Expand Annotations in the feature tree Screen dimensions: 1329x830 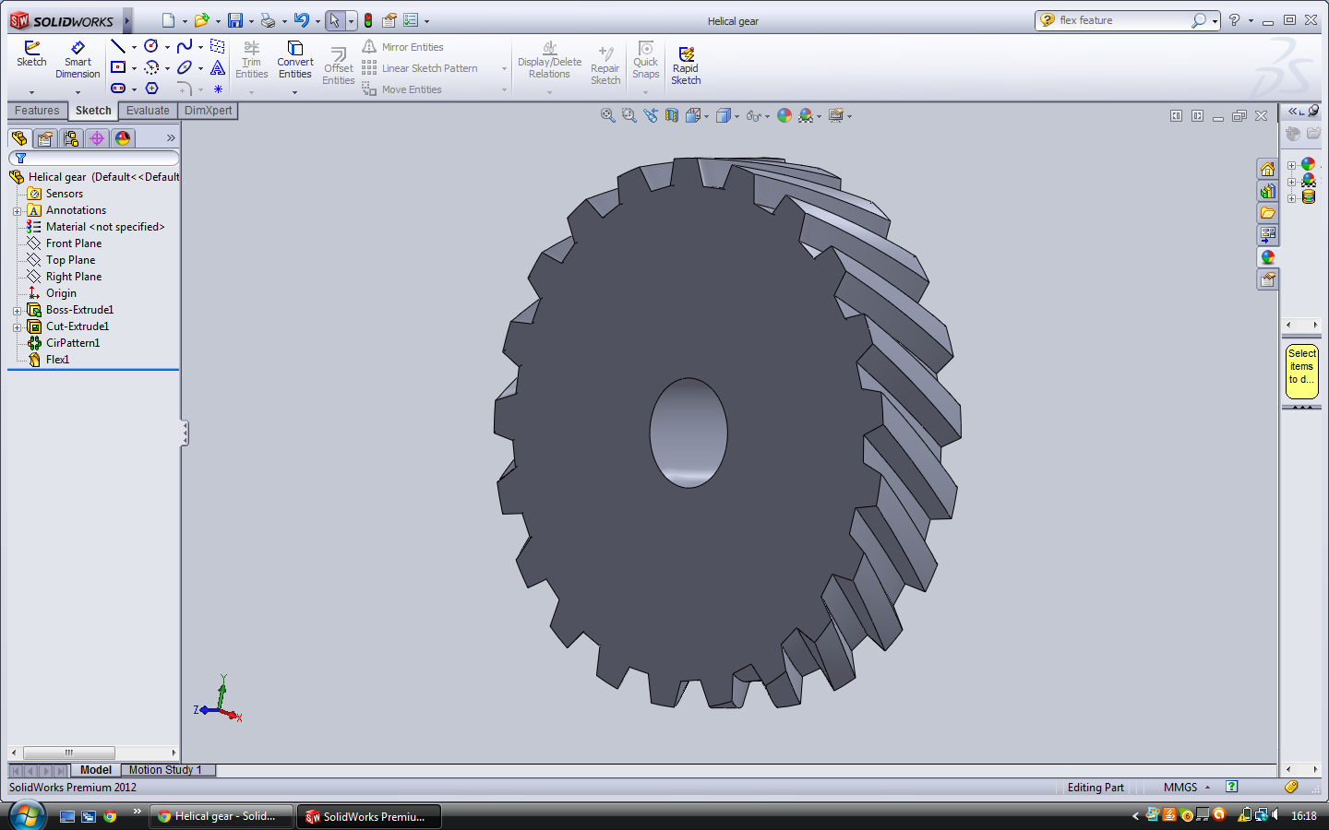click(x=17, y=211)
